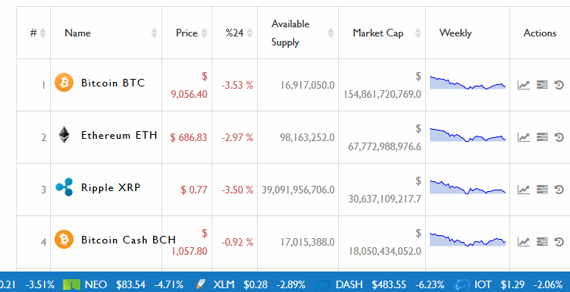Open the chart icon in Bitcoin Cash row
The image size is (570, 292).
click(524, 242)
